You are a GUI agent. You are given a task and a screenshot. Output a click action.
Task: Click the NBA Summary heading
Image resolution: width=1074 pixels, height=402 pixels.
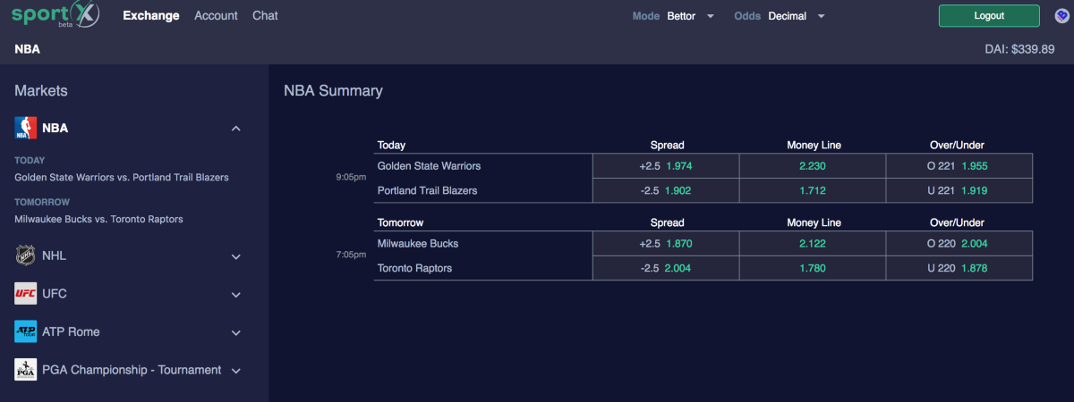point(333,90)
